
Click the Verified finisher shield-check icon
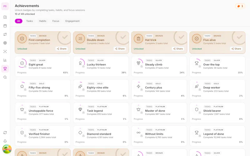(x=22, y=133)
